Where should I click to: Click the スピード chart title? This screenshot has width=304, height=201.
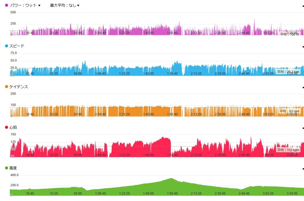(x=17, y=46)
